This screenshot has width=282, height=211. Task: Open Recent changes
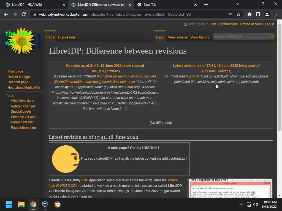point(20,77)
